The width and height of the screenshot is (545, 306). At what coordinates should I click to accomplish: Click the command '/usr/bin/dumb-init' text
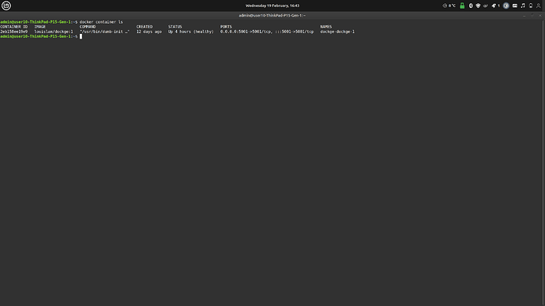(x=101, y=32)
